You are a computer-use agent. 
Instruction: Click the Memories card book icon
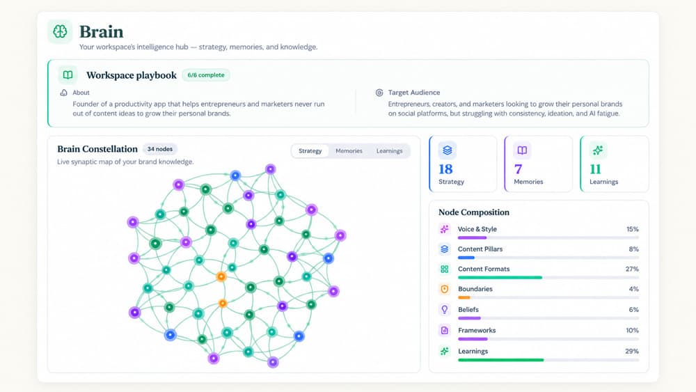pos(523,150)
